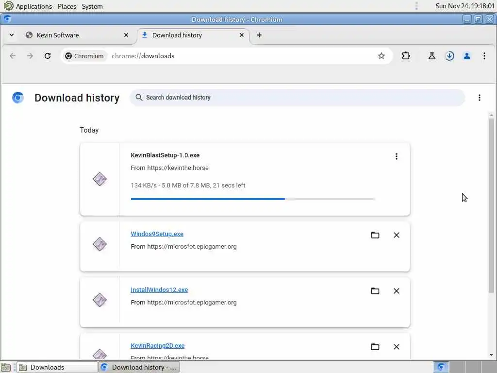Viewport: 497px width, 373px height.
Task: Open more actions for KevinBlastSetup-1.0.exe
Action: coord(396,156)
